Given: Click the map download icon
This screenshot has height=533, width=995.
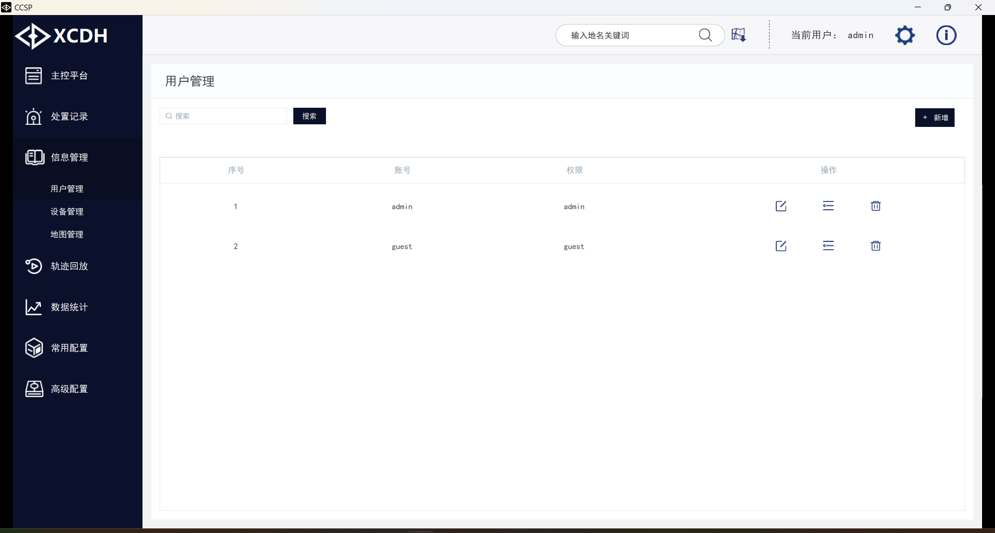Looking at the screenshot, I should [x=738, y=35].
